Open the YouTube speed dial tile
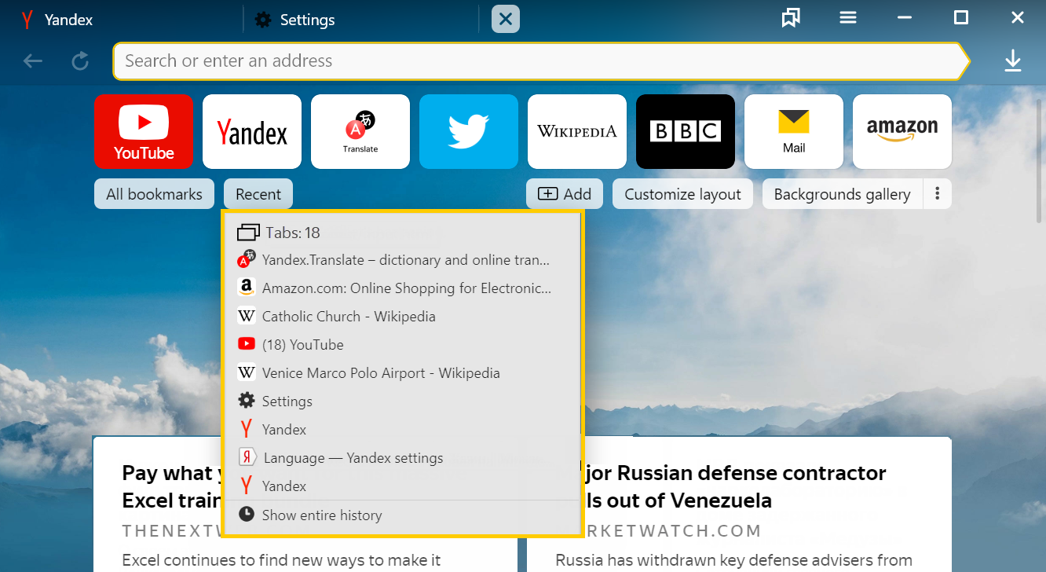This screenshot has height=572, width=1046. click(144, 131)
